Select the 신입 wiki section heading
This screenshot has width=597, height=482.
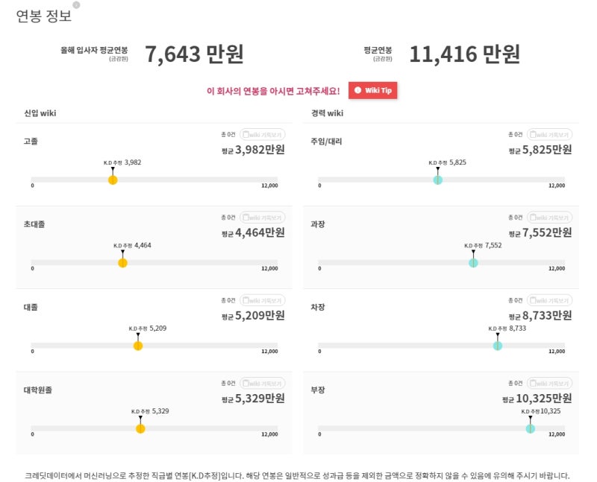[40, 113]
